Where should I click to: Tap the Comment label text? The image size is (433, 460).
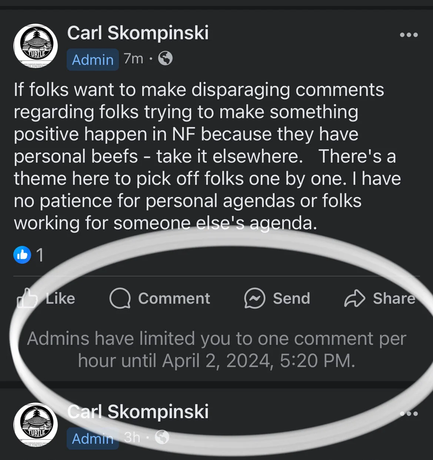174,299
